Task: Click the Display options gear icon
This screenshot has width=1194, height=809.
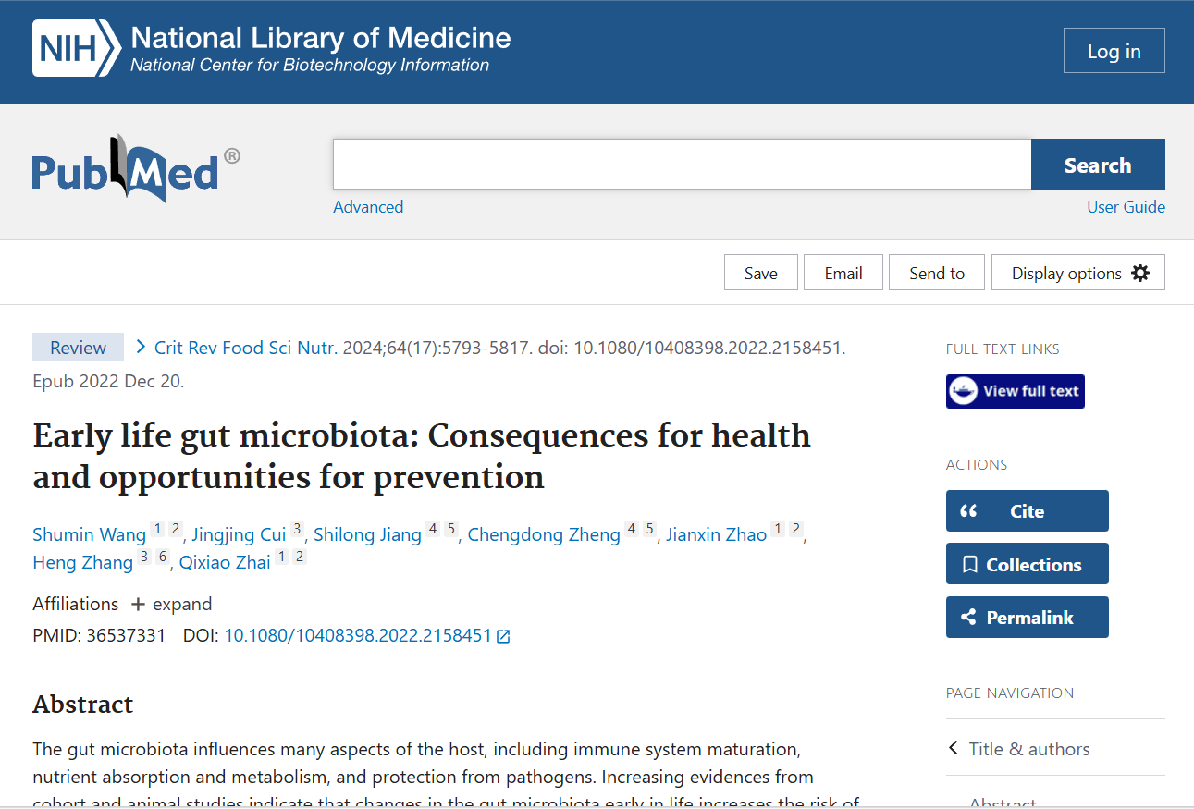Action: point(1140,274)
